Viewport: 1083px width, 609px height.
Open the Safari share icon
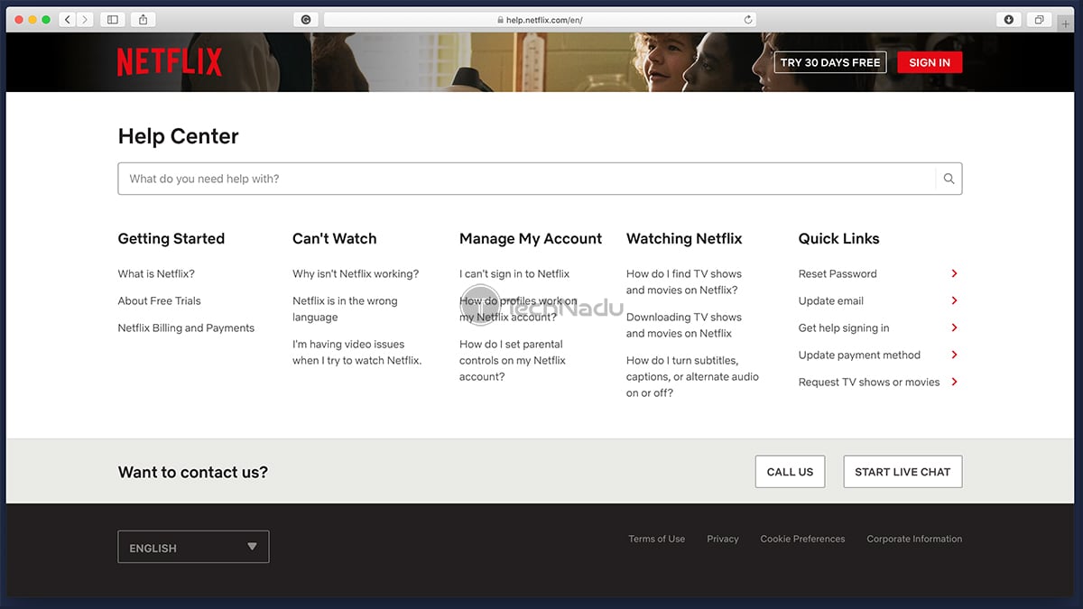[x=143, y=20]
